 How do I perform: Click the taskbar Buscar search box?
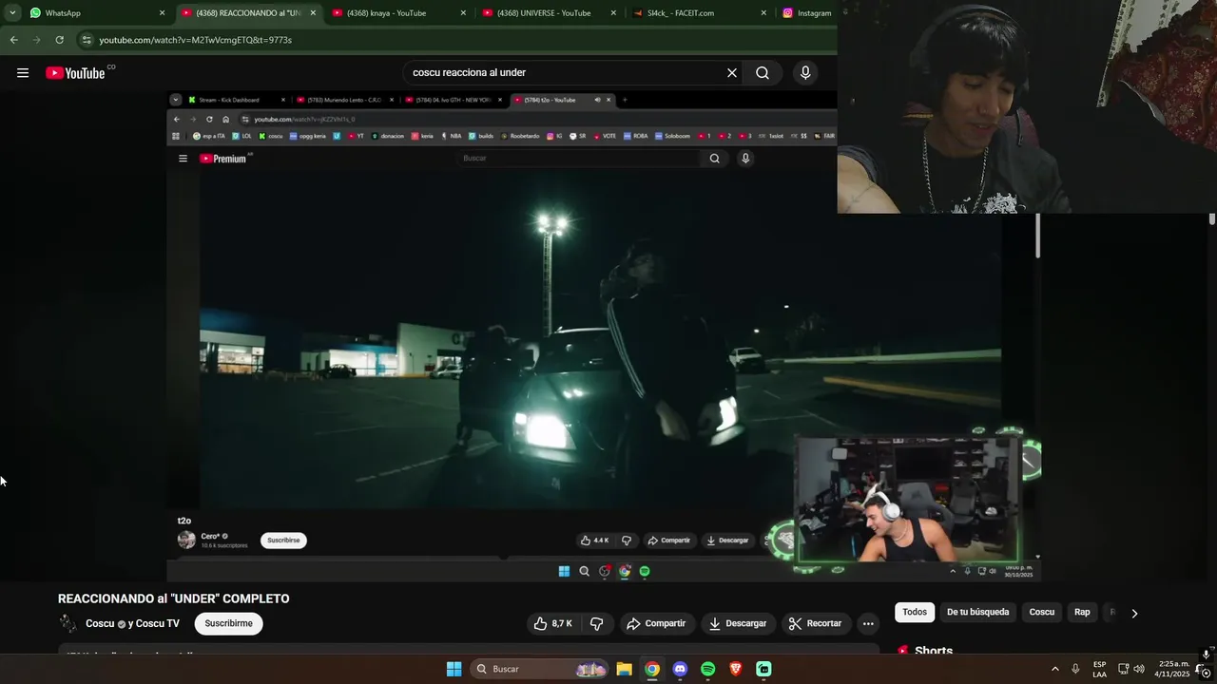[541, 669]
